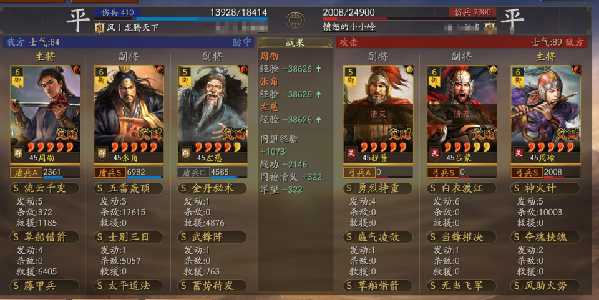Select the 神火计 skill
This screenshot has width=599, height=300.
click(545, 188)
